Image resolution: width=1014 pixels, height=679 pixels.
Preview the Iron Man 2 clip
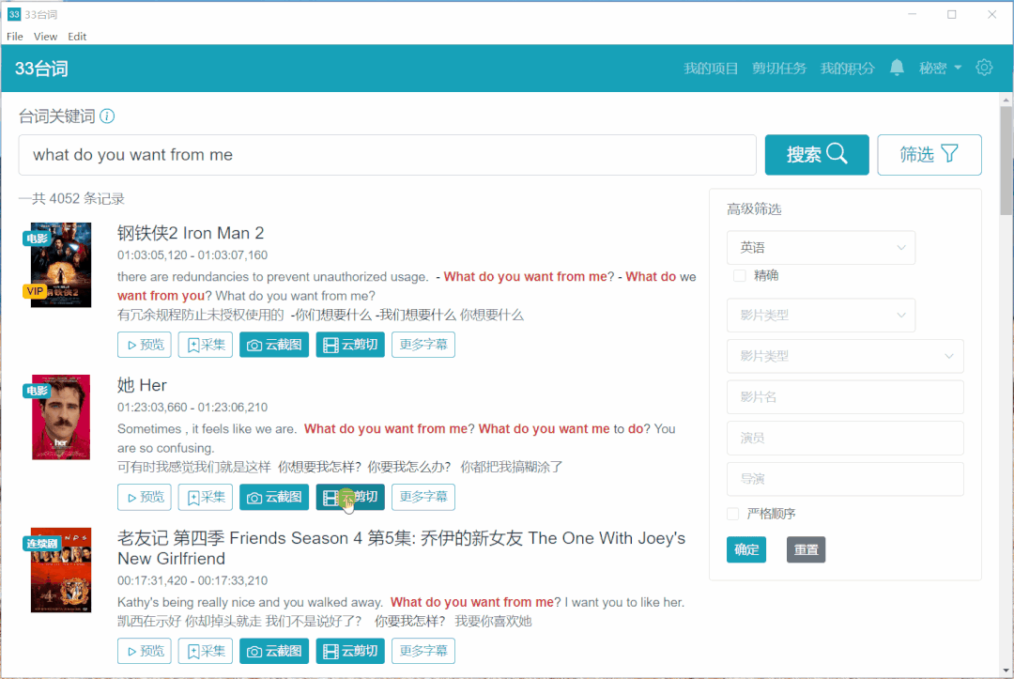[145, 345]
